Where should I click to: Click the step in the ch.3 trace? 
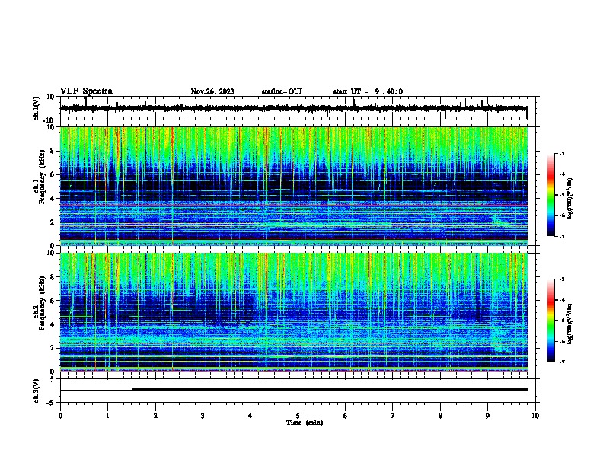coord(132,390)
